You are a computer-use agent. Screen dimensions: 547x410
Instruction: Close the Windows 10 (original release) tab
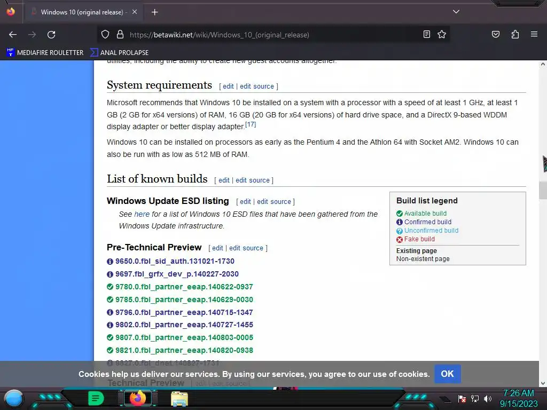[x=134, y=12]
